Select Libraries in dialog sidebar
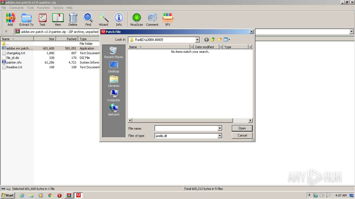The width and height of the screenshot is (355, 199). pyautogui.click(x=114, y=82)
